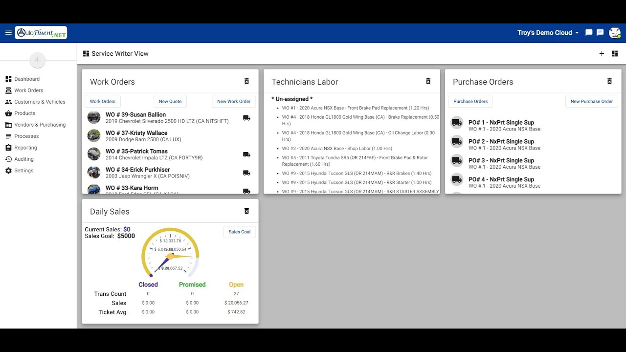Screen dimensions: 626x352
Task: Delete the Work Orders panel
Action: 246,81
